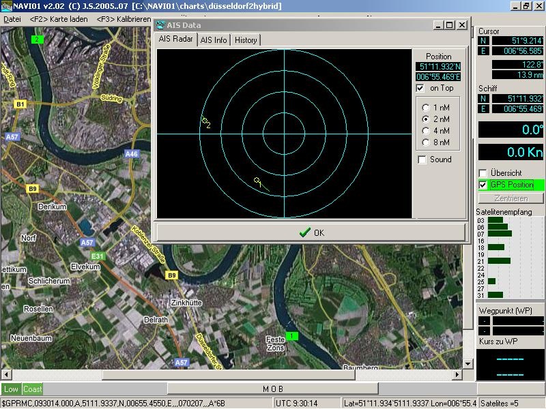546x409 pixels.
Task: Open the Datei menu
Action: (x=12, y=19)
